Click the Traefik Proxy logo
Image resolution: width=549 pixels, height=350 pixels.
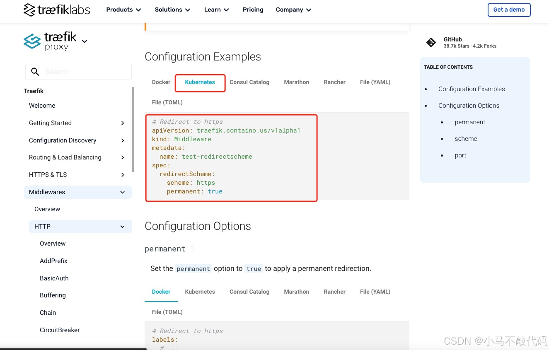50,41
